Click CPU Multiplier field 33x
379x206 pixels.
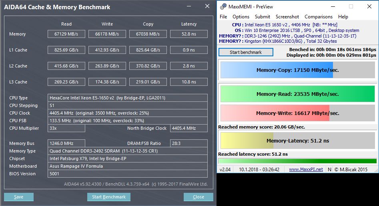[x=66, y=128]
